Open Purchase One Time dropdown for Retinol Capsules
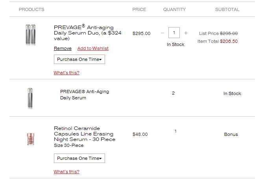The width and height of the screenshot is (266, 183). (79, 158)
